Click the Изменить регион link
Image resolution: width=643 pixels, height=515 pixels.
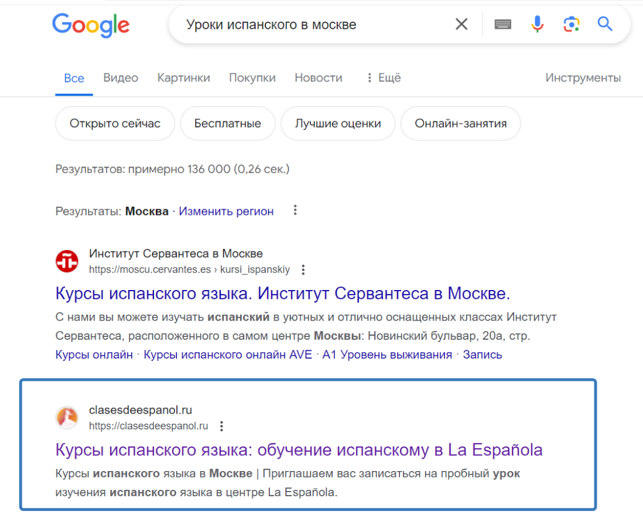point(226,212)
